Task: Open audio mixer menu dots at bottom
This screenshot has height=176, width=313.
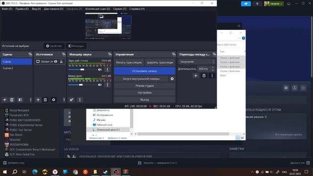Action: (80, 100)
